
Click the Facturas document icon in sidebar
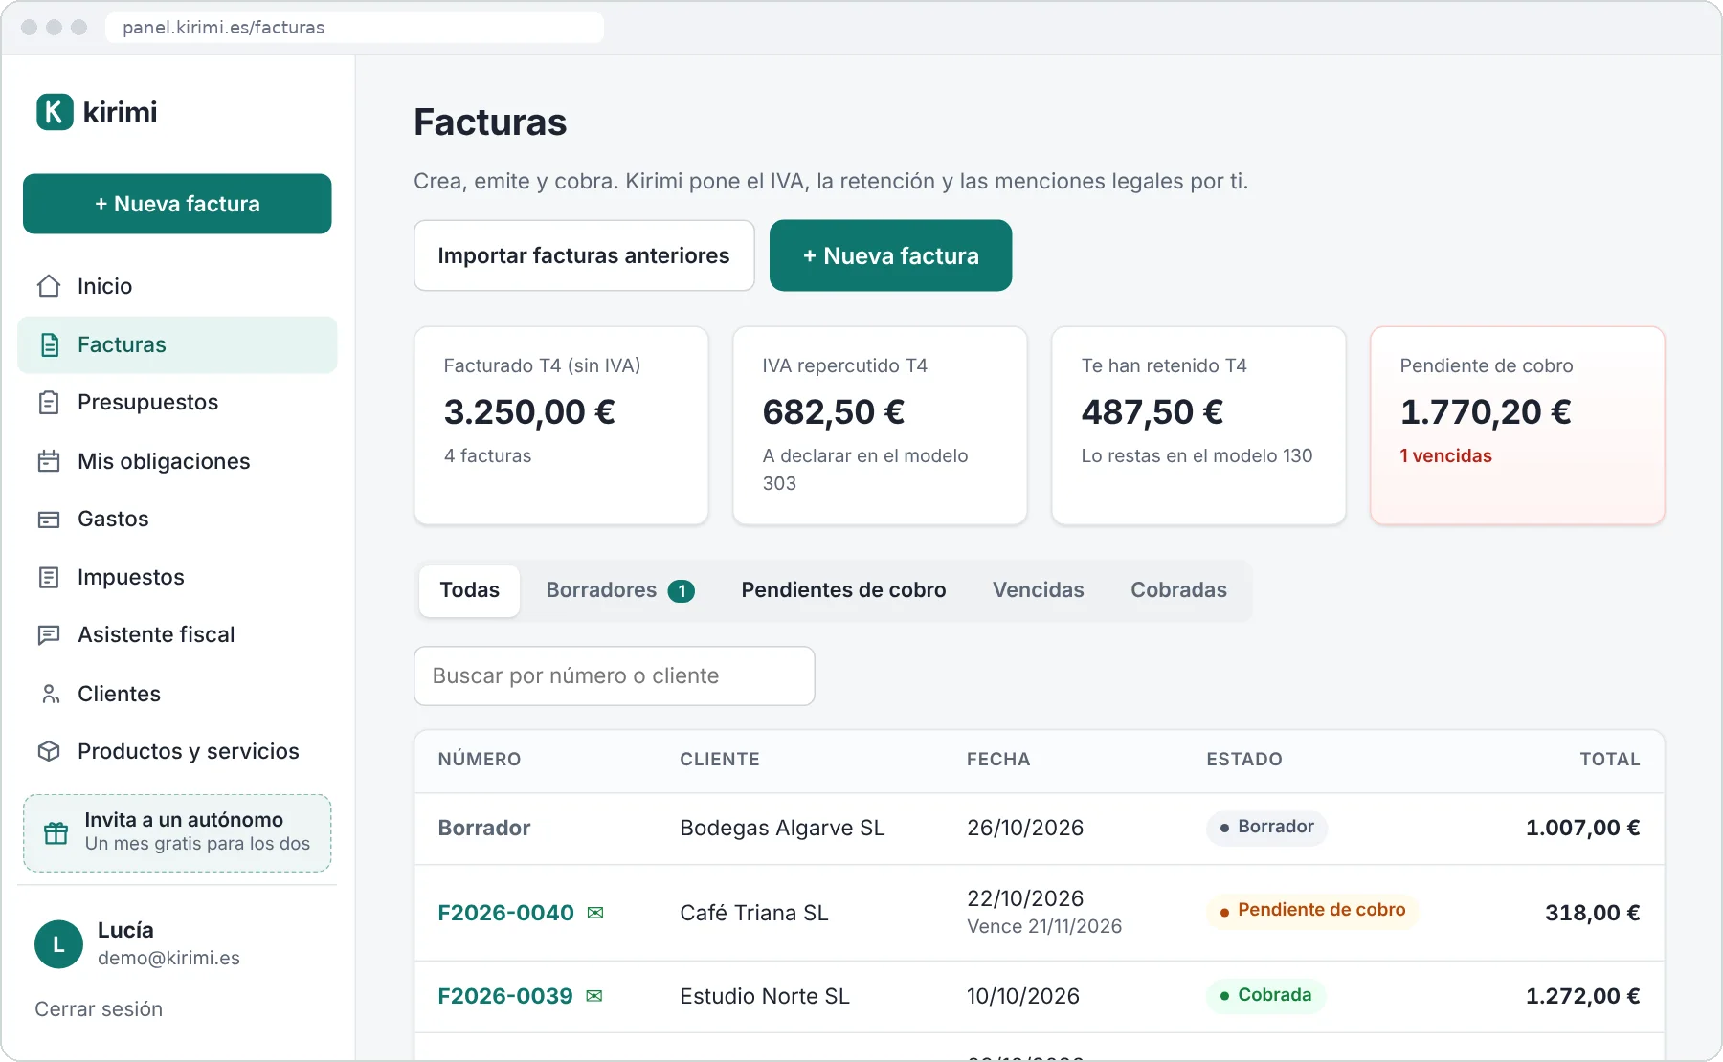tap(50, 345)
